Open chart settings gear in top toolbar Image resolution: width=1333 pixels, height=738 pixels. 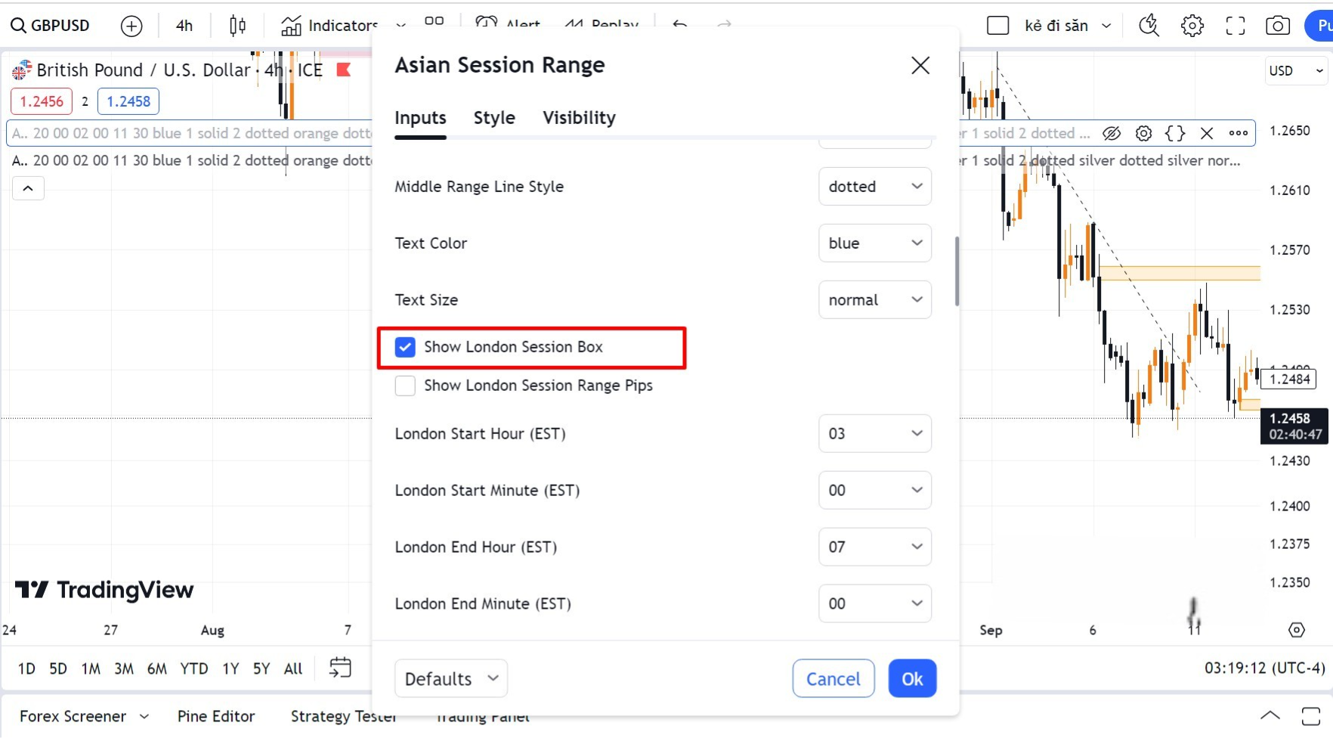(x=1192, y=26)
